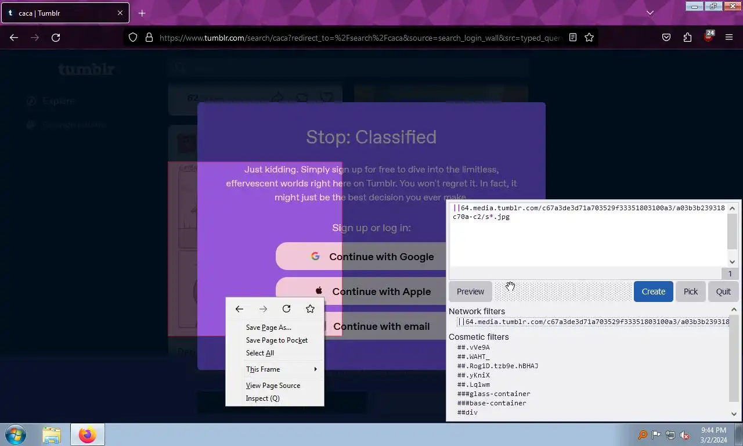The height and width of the screenshot is (446, 743).
Task: Click the filter textarea scroll-down arrow
Action: (x=732, y=262)
